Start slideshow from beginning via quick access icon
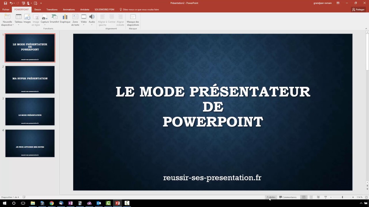The width and height of the screenshot is (369, 207). 24,3
